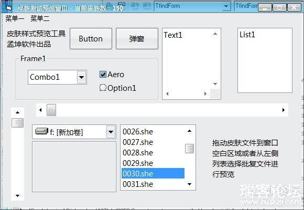Click the up arrow in Text1 box

coord(215,34)
